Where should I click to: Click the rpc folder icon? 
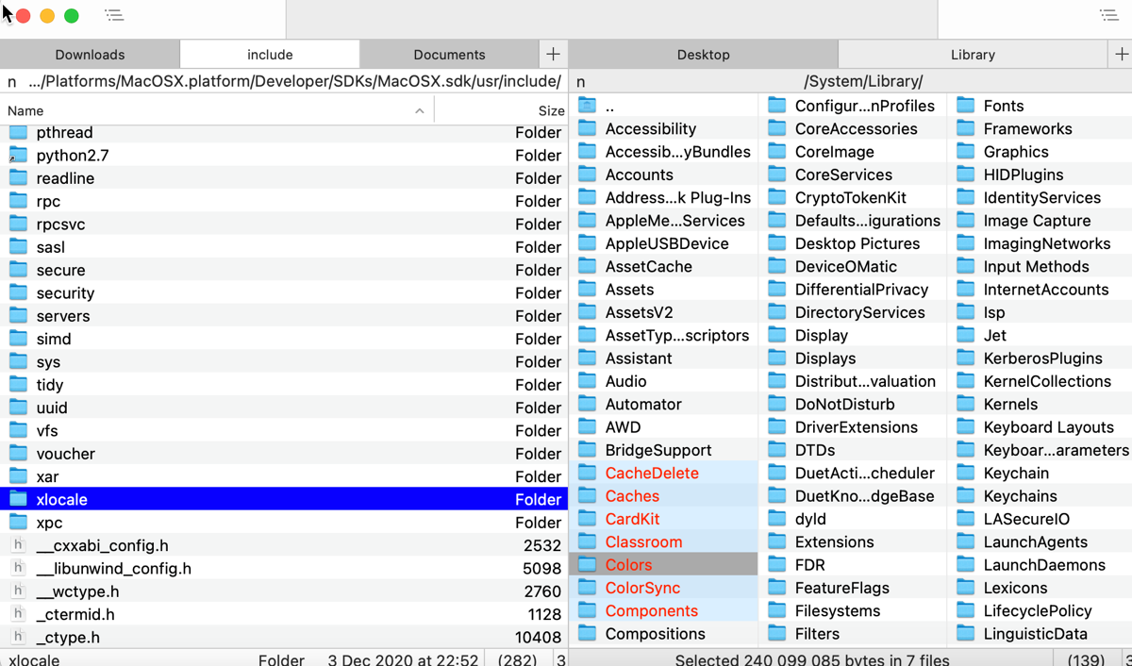pos(19,201)
